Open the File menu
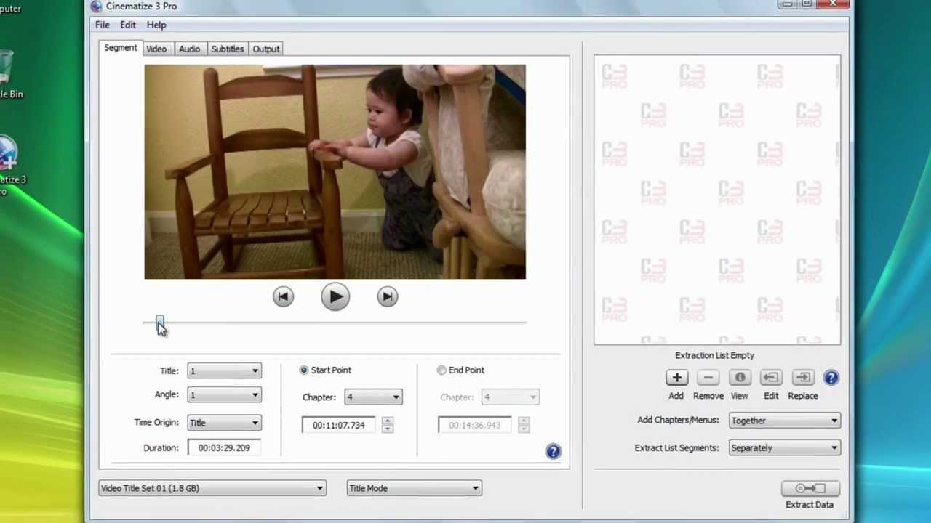The width and height of the screenshot is (931, 523). [103, 25]
